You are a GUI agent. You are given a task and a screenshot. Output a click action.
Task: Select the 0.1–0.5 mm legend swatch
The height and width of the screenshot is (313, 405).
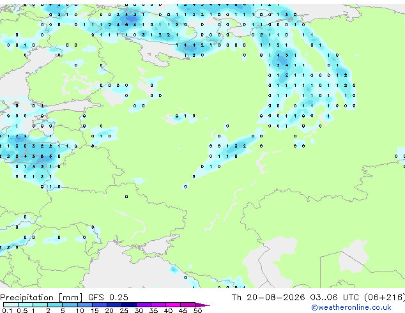pos(11,305)
